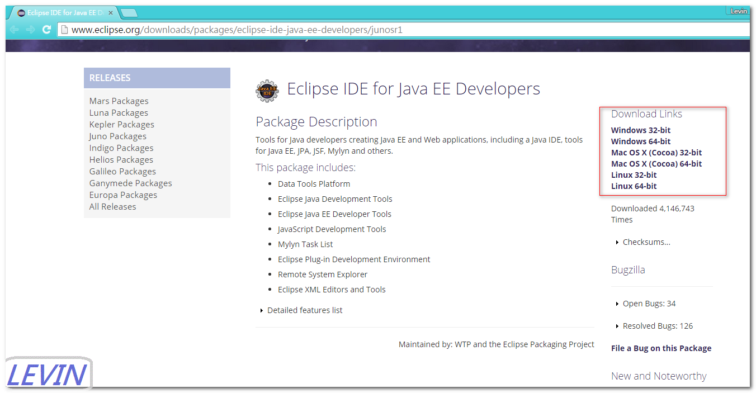Screen dimensions: 756x393
Task: Click JavaScript Development Tools item
Action: pyautogui.click(x=332, y=229)
